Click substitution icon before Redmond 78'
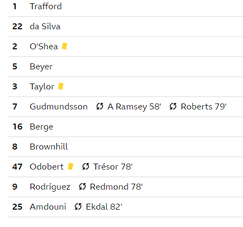This screenshot has height=227, width=243. (x=82, y=186)
